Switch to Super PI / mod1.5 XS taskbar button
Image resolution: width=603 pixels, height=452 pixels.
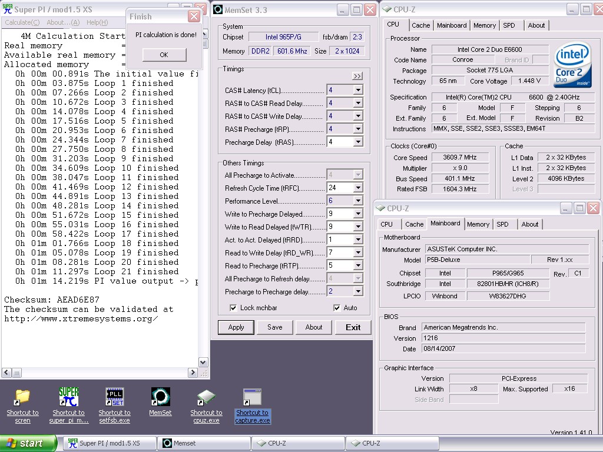[110, 443]
